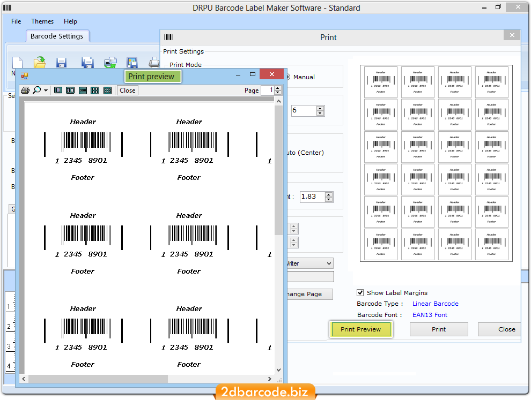Click the New document icon in main toolbar
The width and height of the screenshot is (531, 400).
tap(17, 63)
